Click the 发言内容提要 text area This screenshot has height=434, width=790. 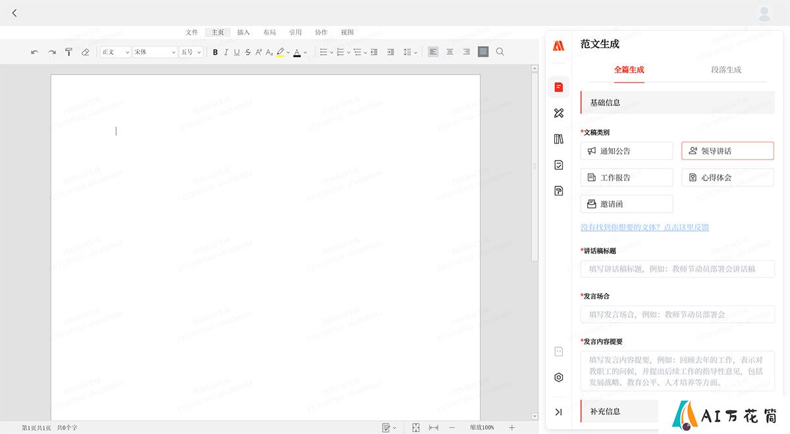(677, 371)
